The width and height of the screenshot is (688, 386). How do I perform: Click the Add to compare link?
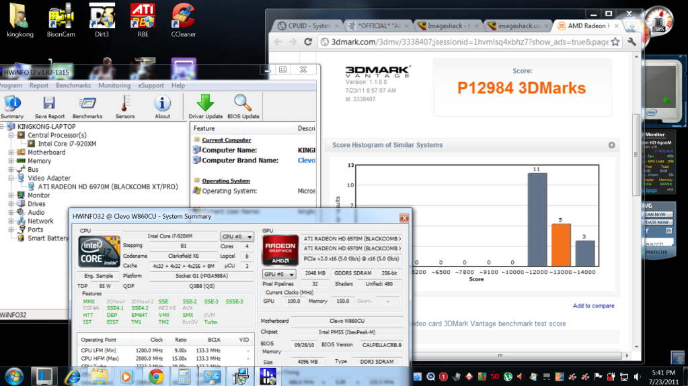click(593, 306)
